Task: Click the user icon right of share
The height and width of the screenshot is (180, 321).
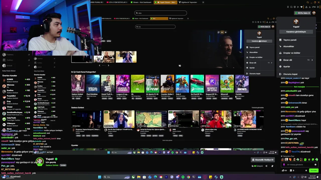Action: [x=272, y=166]
